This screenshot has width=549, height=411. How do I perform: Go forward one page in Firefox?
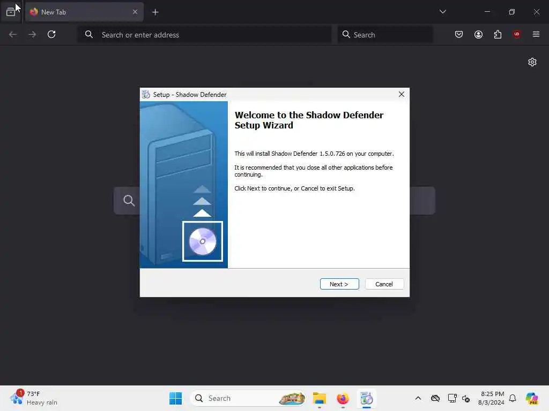[32, 34]
